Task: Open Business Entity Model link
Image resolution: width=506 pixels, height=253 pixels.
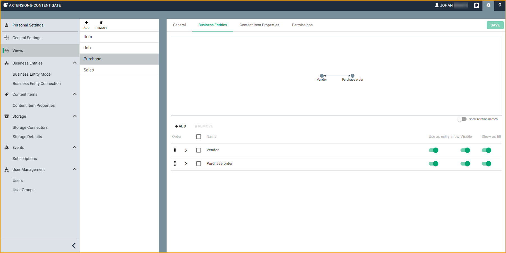Action: pos(32,74)
